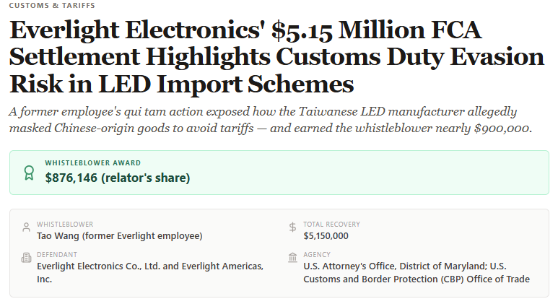Click the $876,146 relator's share amount
The width and height of the screenshot is (558, 304).
pyautogui.click(x=118, y=178)
